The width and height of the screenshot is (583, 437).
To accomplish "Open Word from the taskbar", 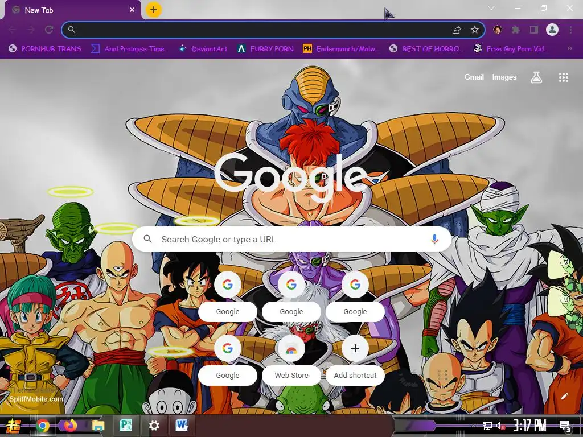I will (182, 426).
